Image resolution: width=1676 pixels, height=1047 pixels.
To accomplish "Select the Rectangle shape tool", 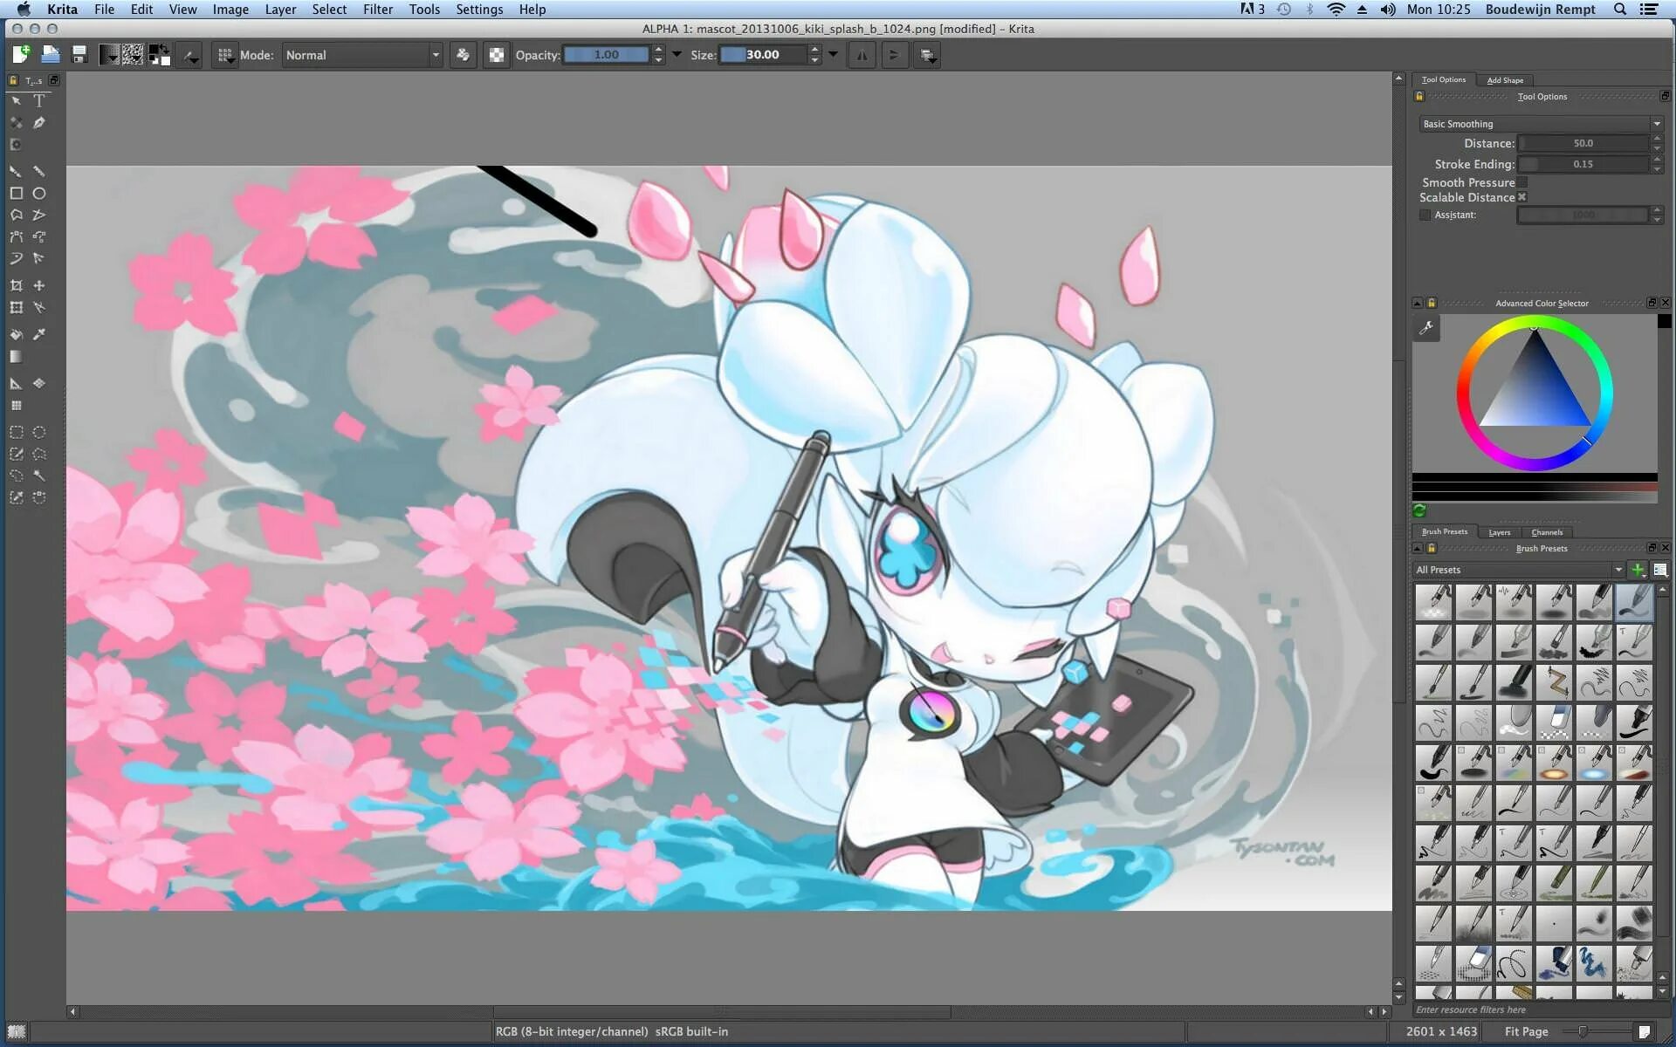I will [16, 194].
